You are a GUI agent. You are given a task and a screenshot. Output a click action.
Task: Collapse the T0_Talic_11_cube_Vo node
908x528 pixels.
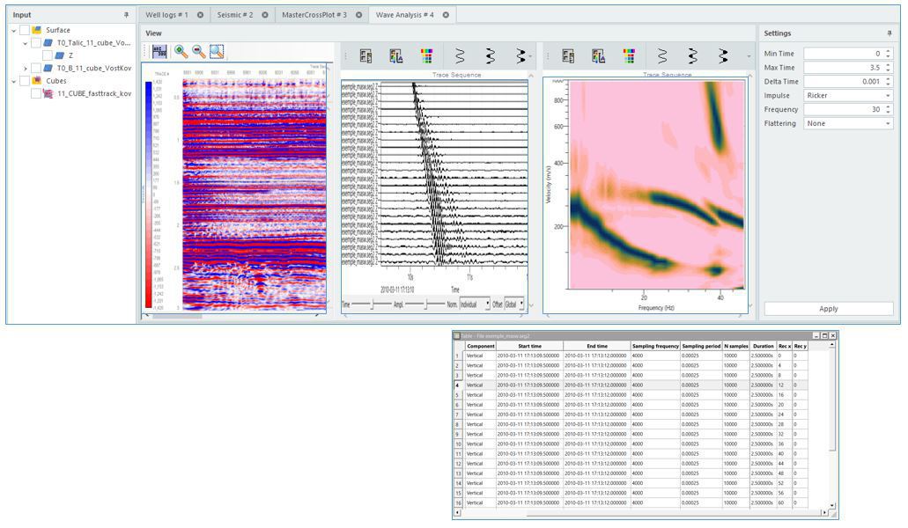(x=25, y=43)
